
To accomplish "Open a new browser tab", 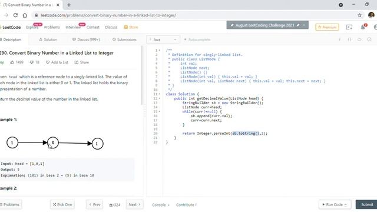I will [69, 5].
